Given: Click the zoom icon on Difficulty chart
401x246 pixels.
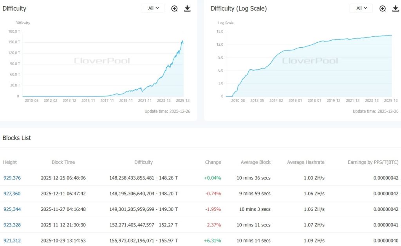Looking at the screenshot, I should point(175,9).
